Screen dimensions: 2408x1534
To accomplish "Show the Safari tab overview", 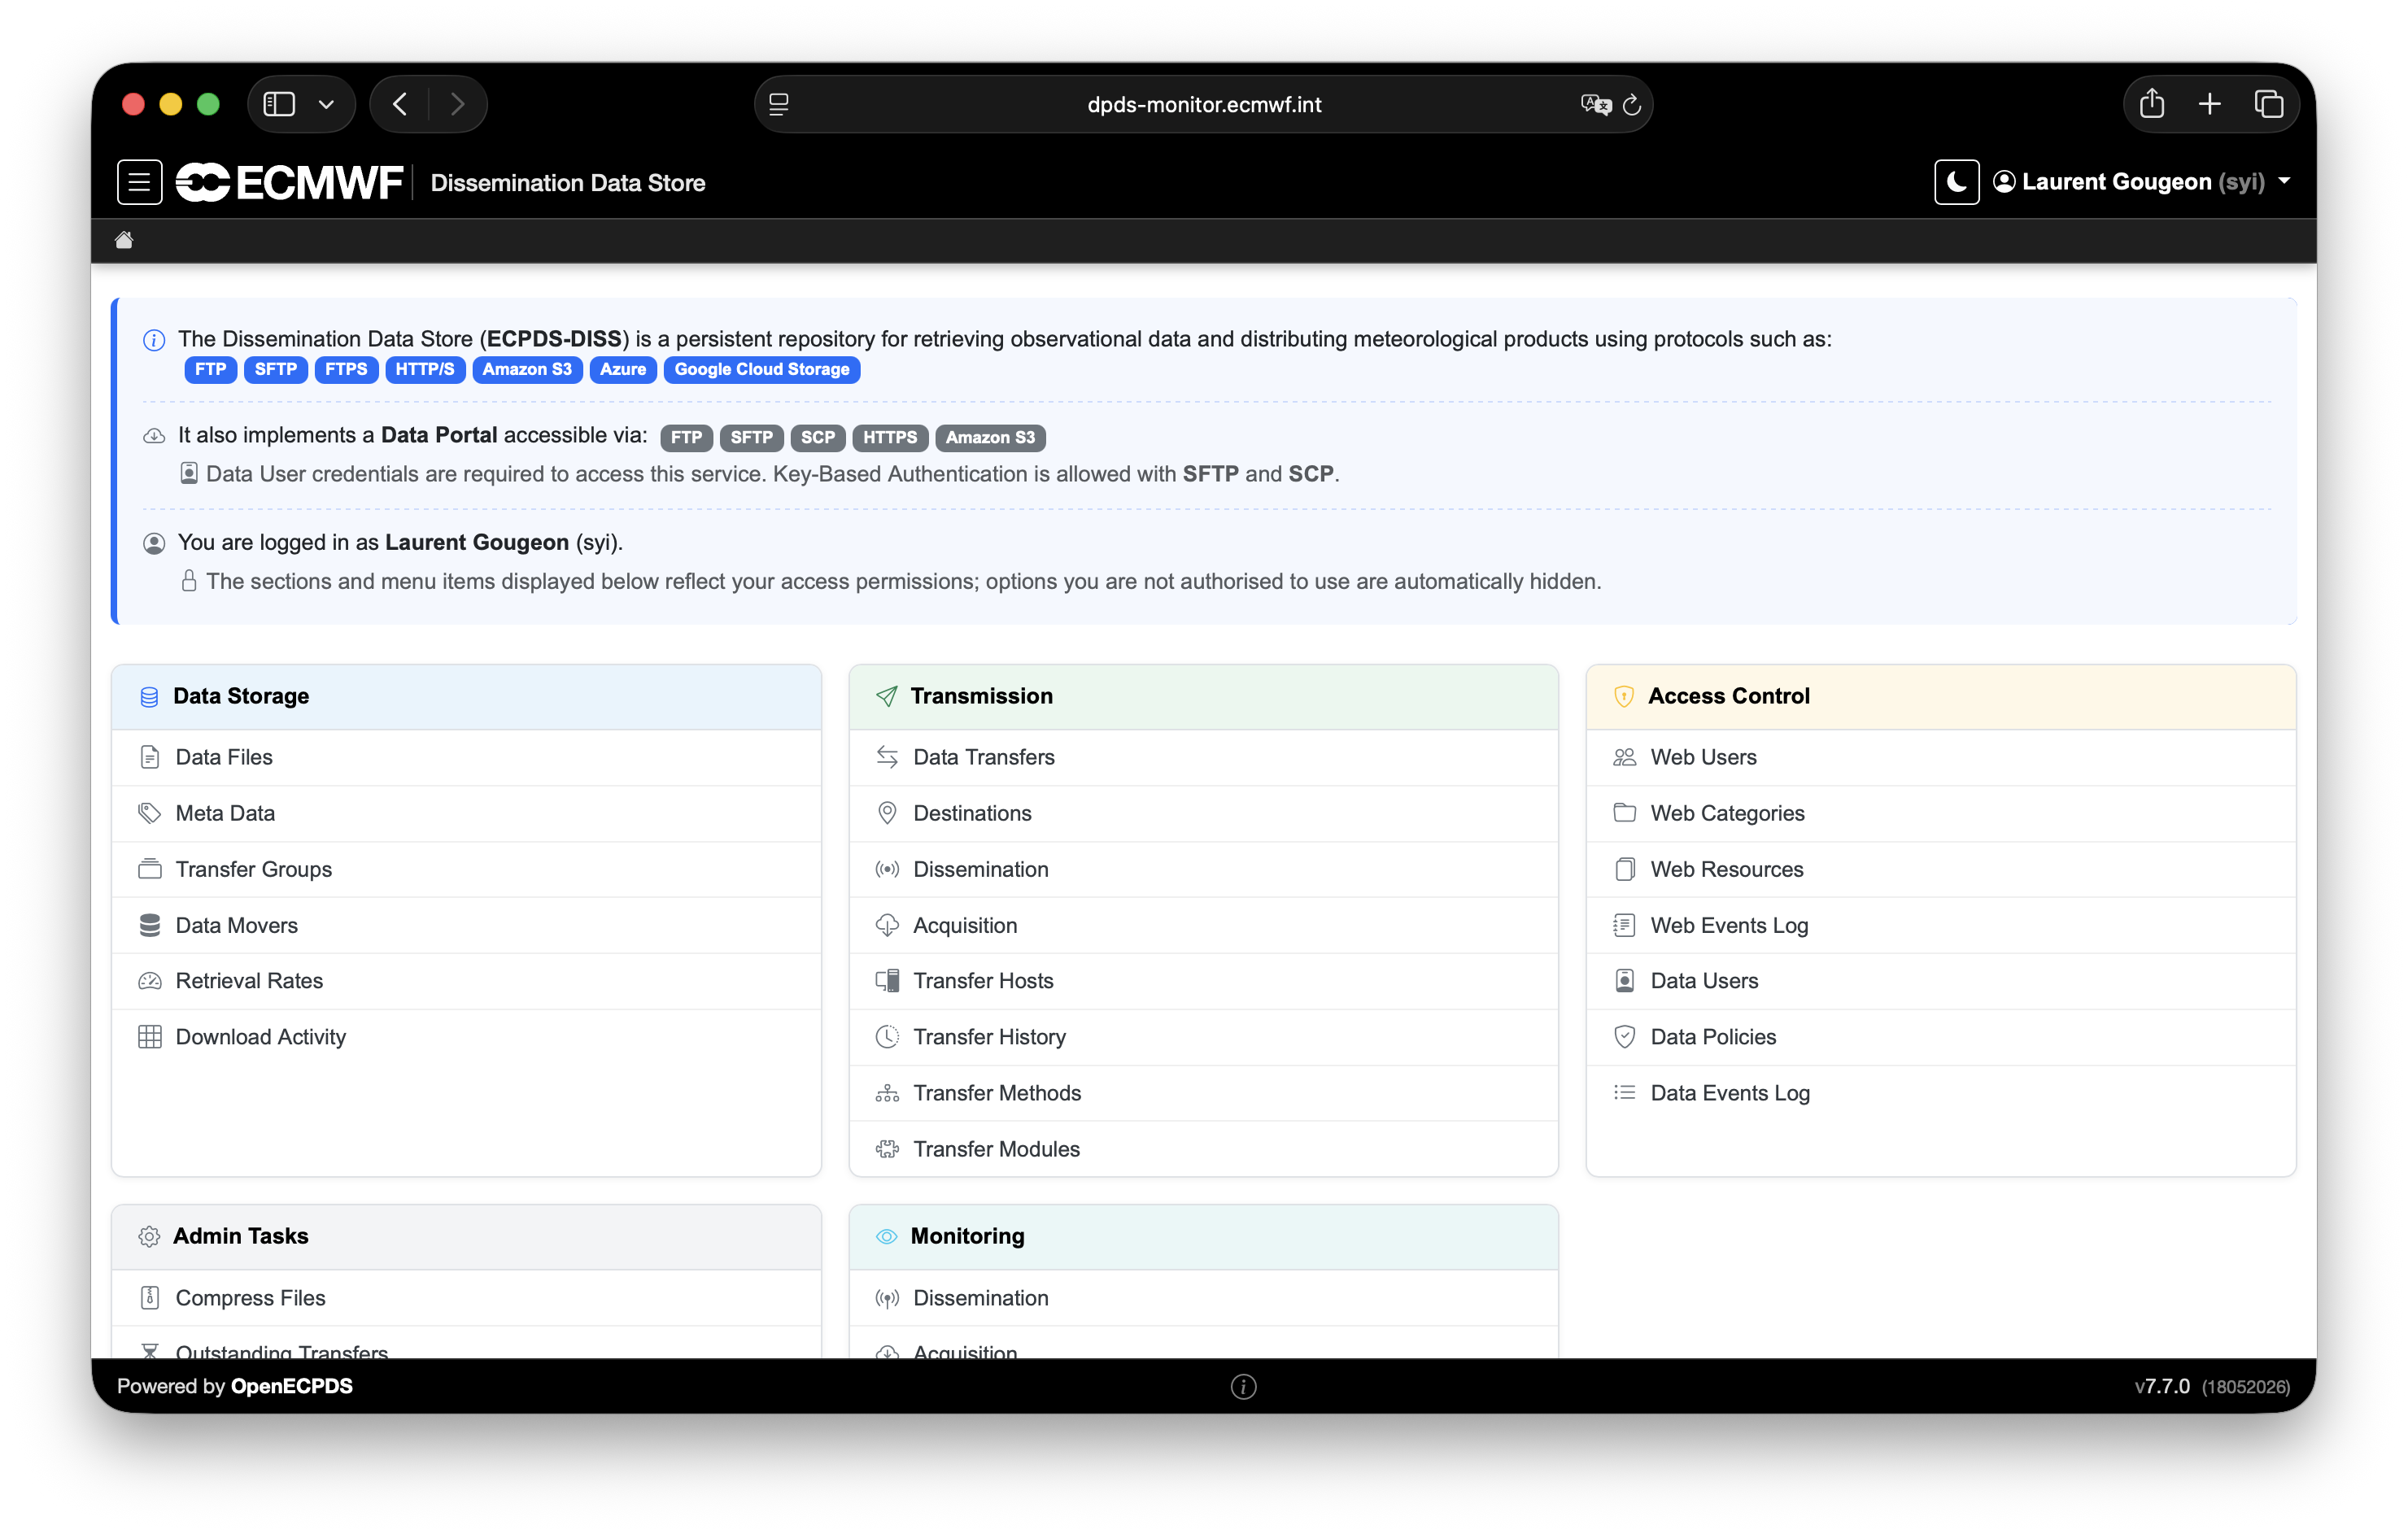I will click(2269, 104).
